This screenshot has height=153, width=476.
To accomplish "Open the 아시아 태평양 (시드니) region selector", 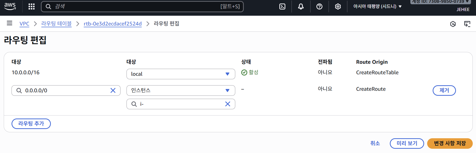I will coord(377,6).
